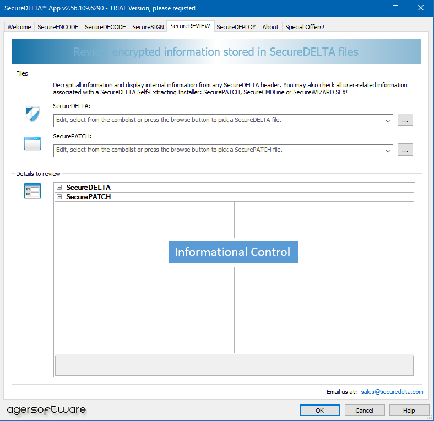Expand the SecureDELTA tree node
The height and width of the screenshot is (421, 434).
click(x=59, y=188)
